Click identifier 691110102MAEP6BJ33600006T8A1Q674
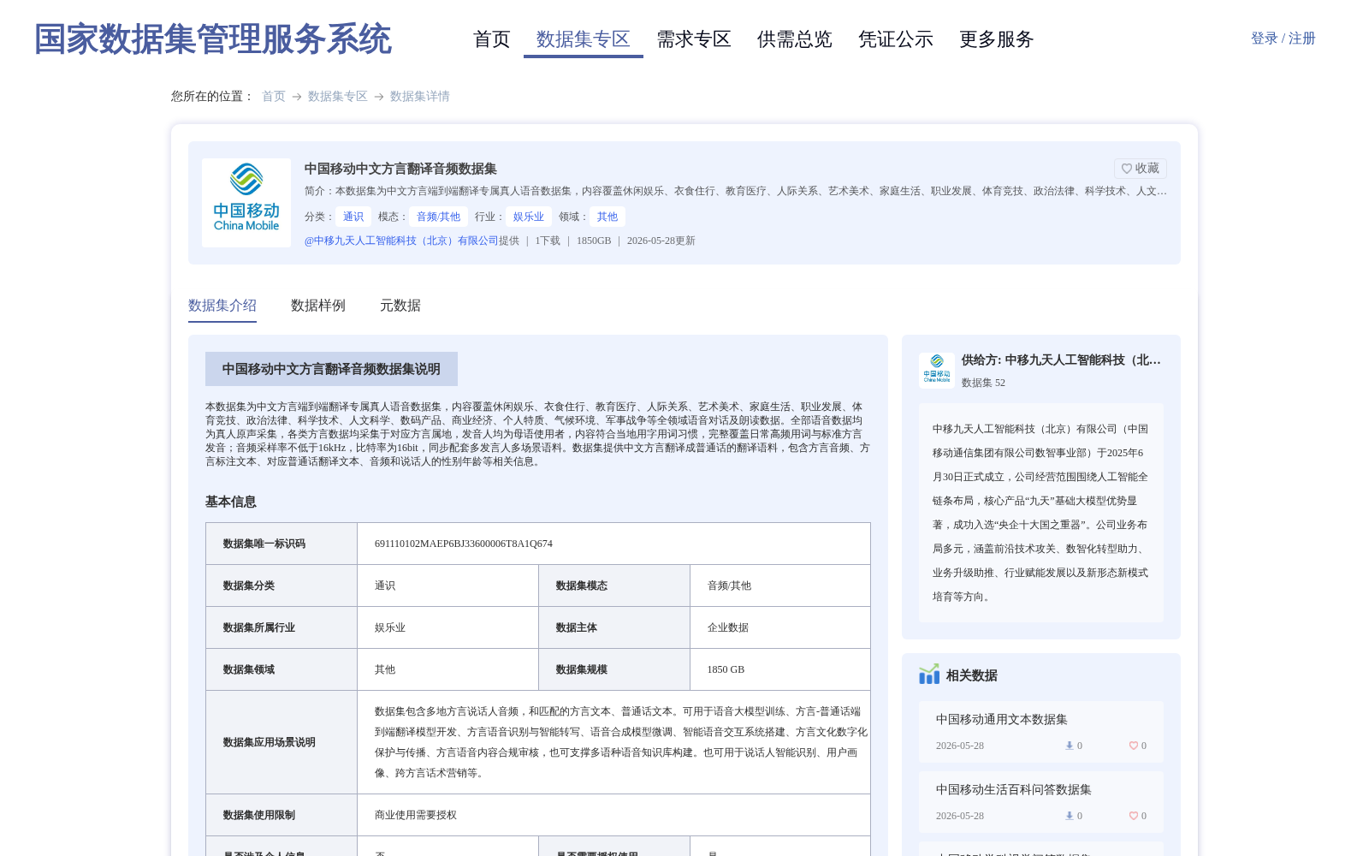 pos(464,544)
